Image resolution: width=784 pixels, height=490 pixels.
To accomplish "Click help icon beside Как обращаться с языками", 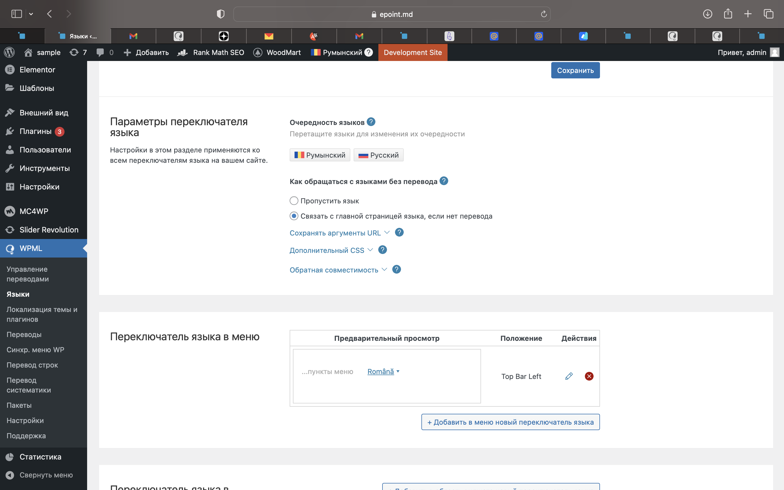I will 444,181.
